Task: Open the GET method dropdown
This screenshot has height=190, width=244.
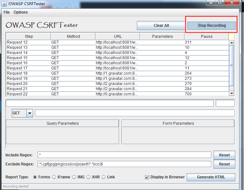Action: [29, 113]
